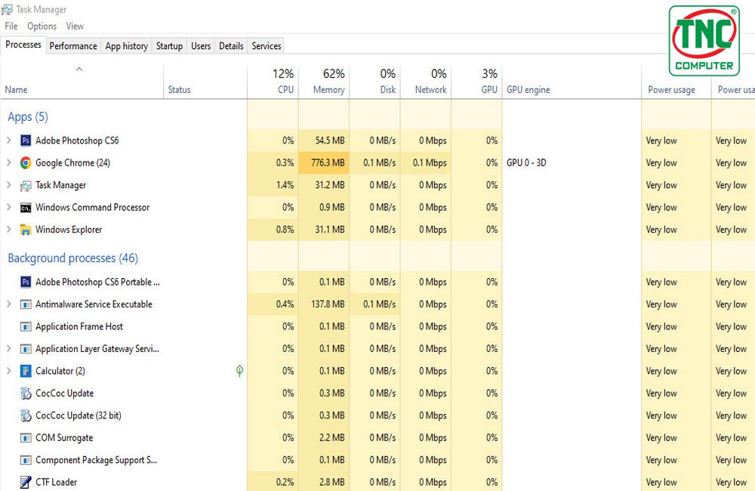Viewport: 755px width, 491px height.
Task: Click the CocCoc Update (32 bit) icon
Action: click(x=26, y=415)
